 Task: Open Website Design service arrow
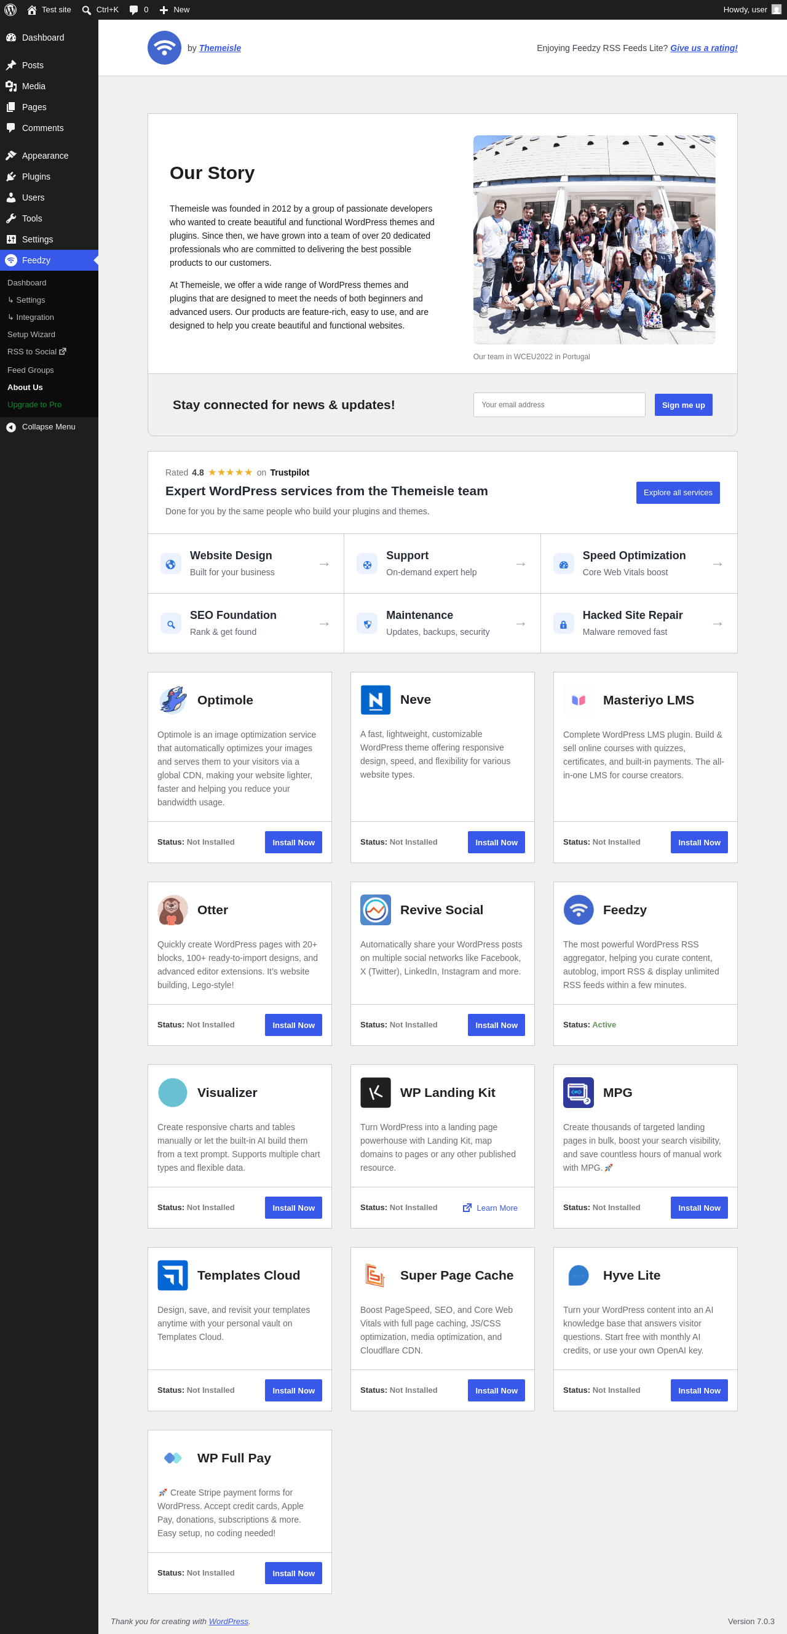[x=324, y=564]
